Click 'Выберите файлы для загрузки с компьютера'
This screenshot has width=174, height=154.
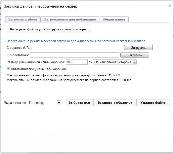(49, 29)
